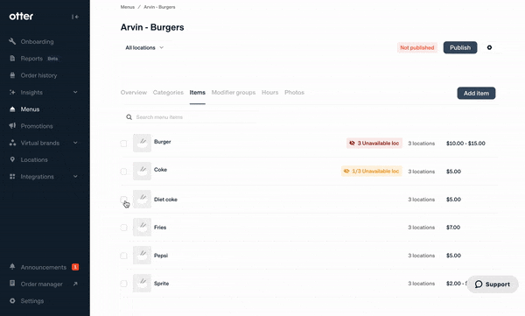525x316 pixels.
Task: Switch to the Overview tab
Action: pos(134,93)
